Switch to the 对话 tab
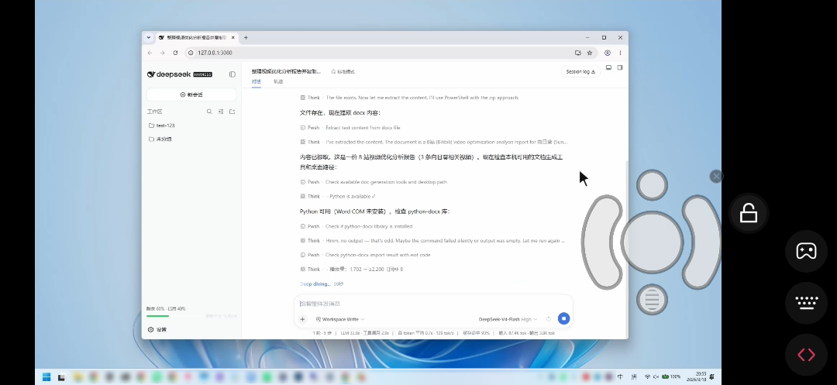Image resolution: width=837 pixels, height=385 pixels. coord(257,81)
